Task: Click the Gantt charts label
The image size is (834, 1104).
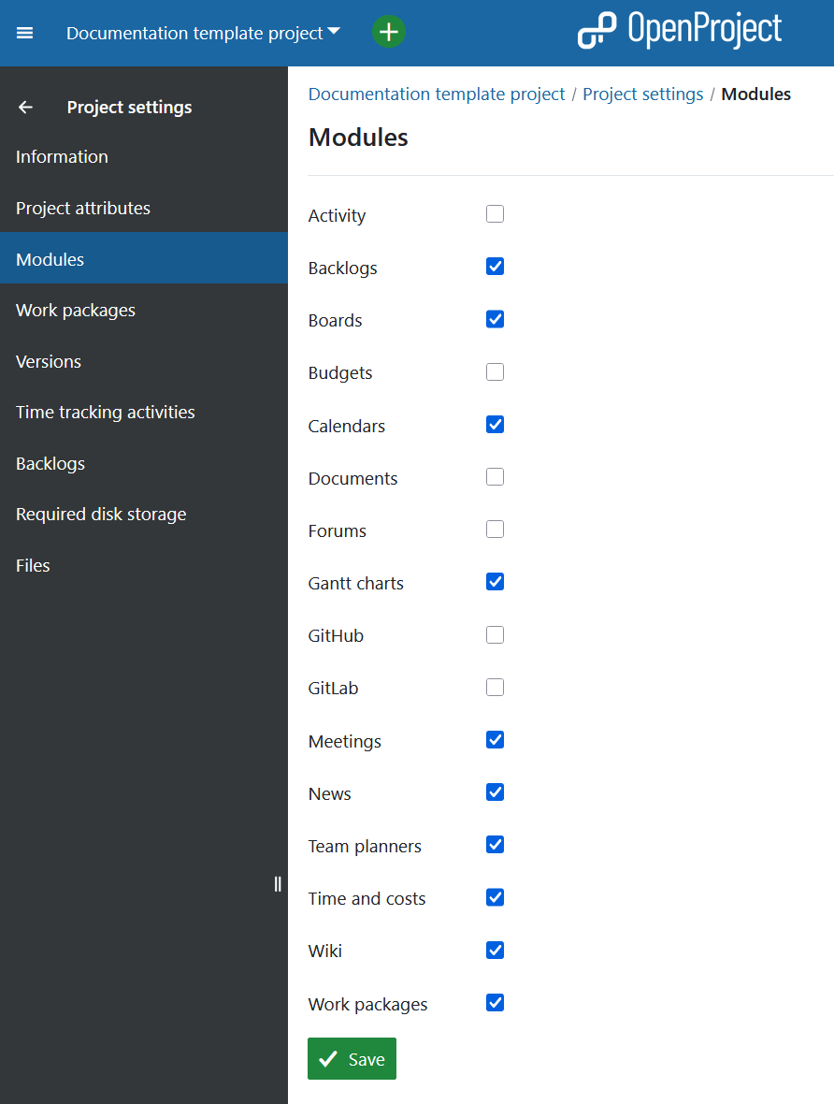Action: [356, 584]
